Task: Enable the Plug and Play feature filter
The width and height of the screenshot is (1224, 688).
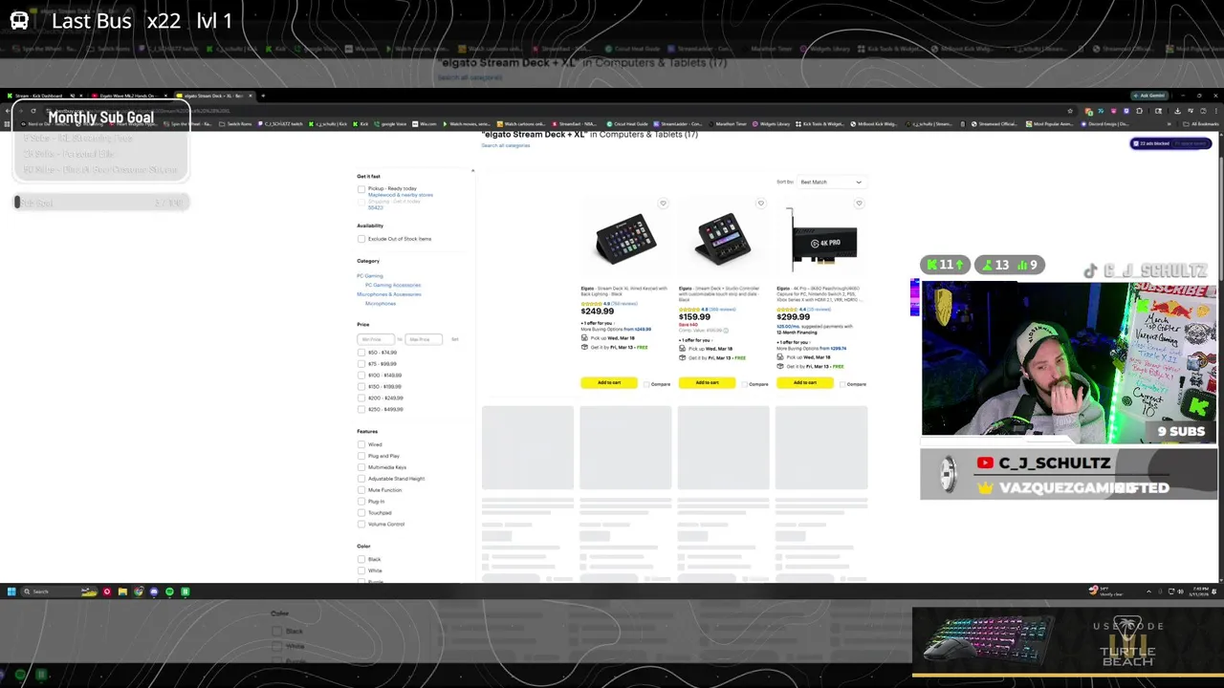Action: [361, 456]
